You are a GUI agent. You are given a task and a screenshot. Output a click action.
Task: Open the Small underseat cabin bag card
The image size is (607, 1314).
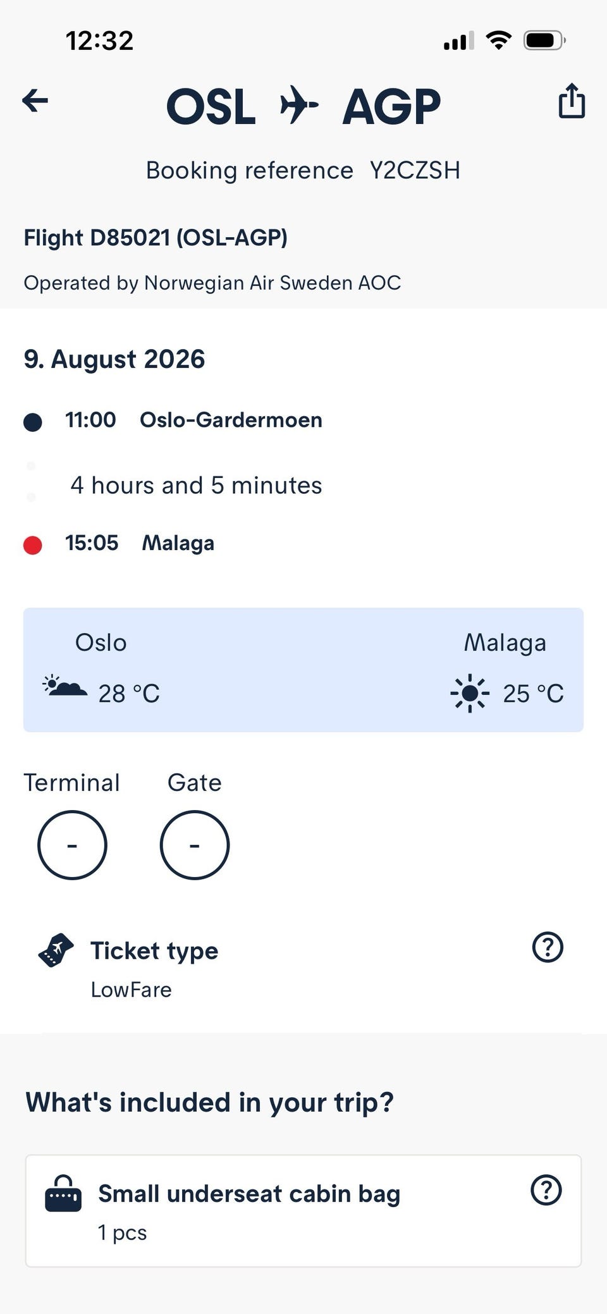[x=303, y=1211]
